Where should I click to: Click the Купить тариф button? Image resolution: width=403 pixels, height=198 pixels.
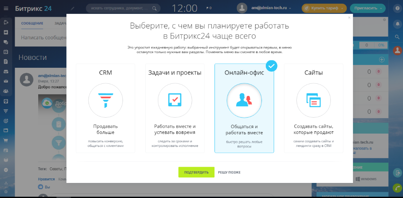click(x=324, y=8)
